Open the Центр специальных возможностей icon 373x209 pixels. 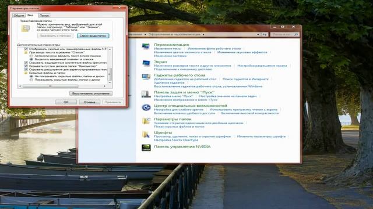click(146, 107)
